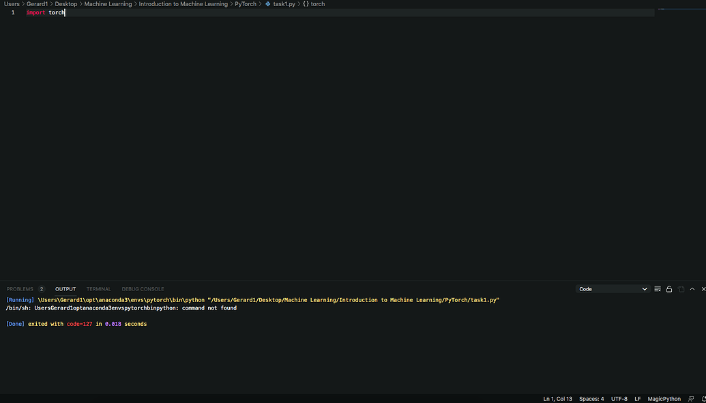Click the Python file icon beside task1.py

tap(268, 4)
